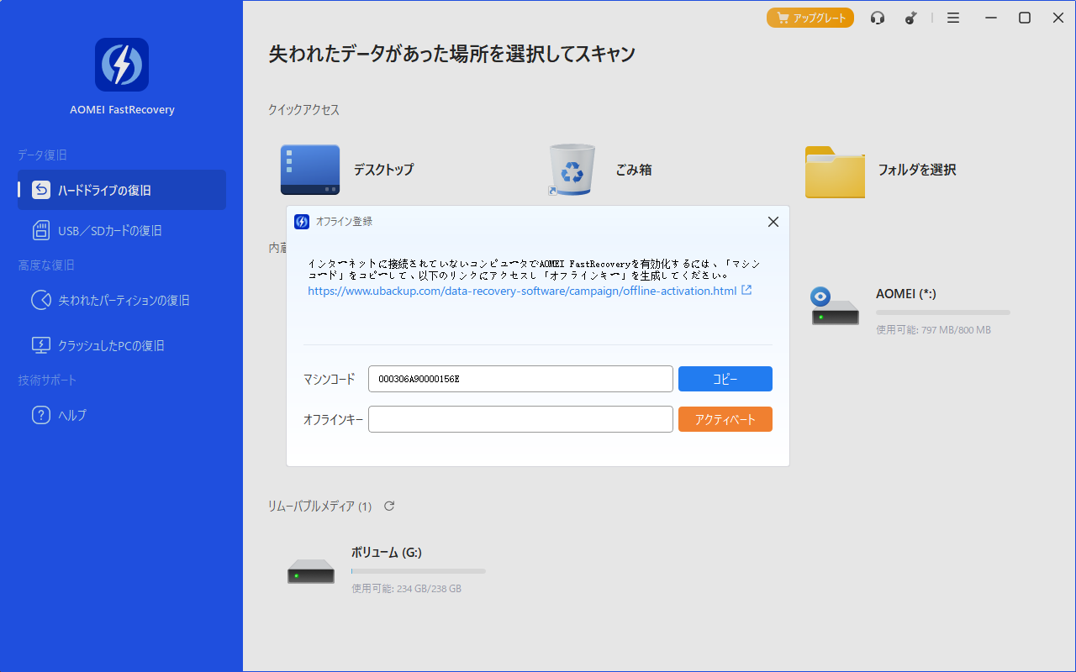Open the hamburger menu in title bar

click(x=953, y=18)
